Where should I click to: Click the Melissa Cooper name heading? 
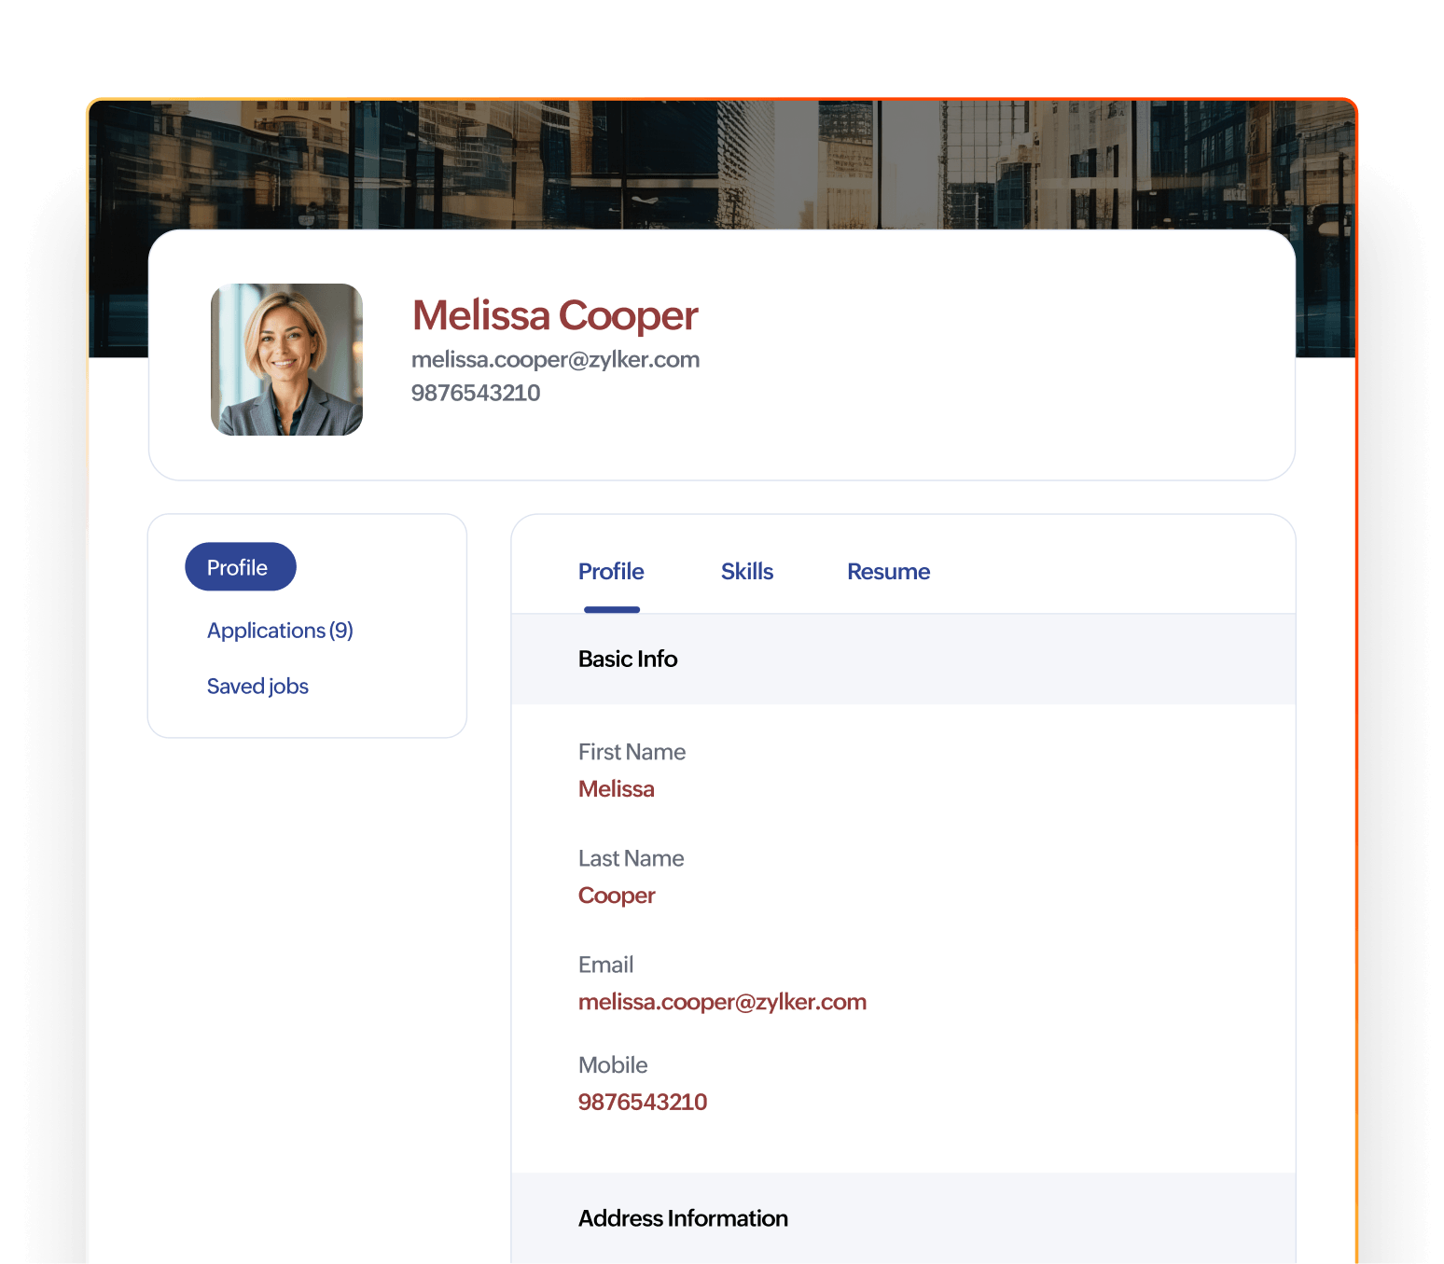[554, 315]
